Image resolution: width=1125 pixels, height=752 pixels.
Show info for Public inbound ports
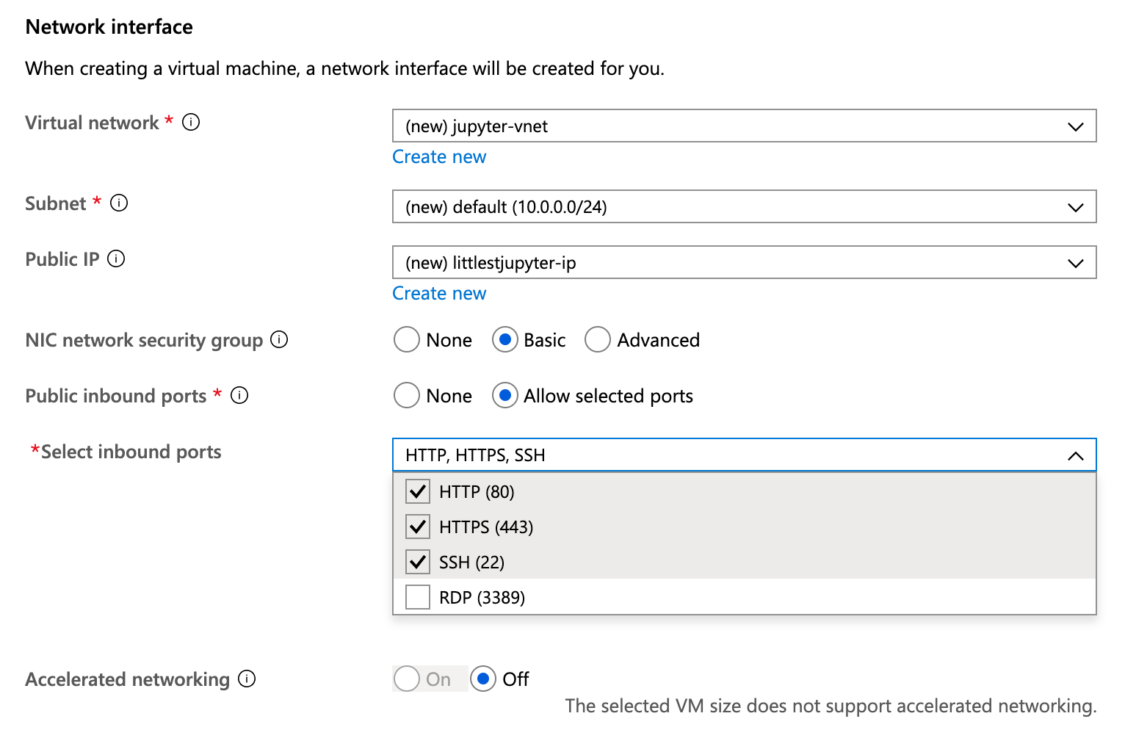[x=239, y=395]
